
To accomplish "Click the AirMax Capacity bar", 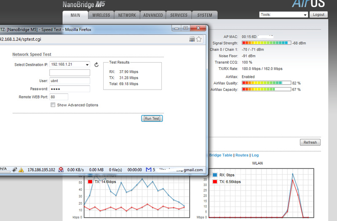I will pos(267,89).
